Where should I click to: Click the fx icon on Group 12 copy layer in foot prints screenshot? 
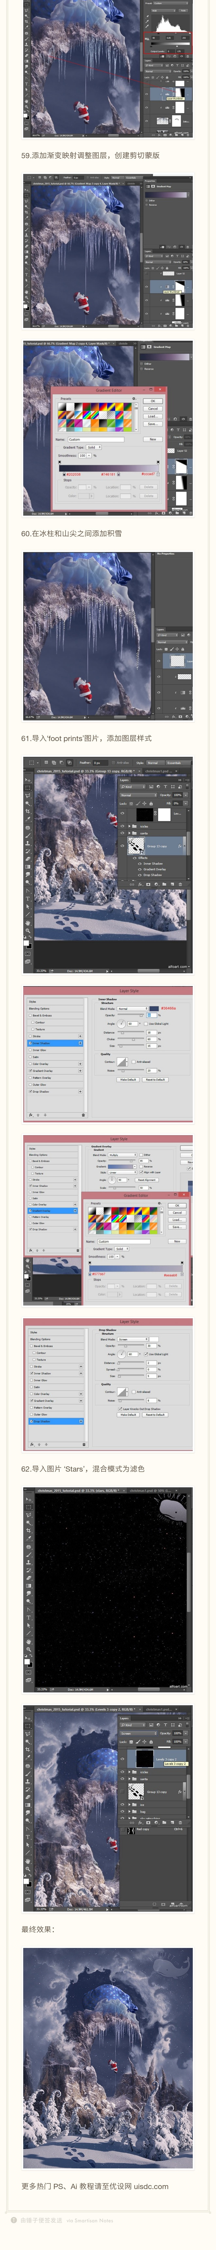180,846
